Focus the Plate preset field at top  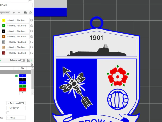(x=16, y=5)
